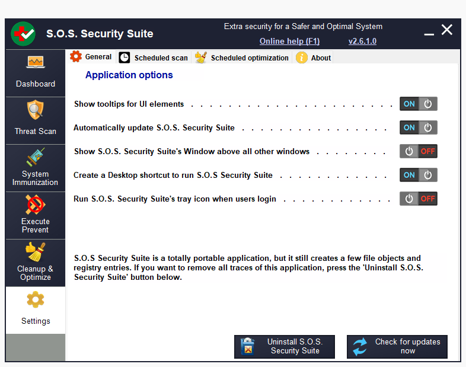
Task: Enable tray icon when users login
Action: pos(418,199)
